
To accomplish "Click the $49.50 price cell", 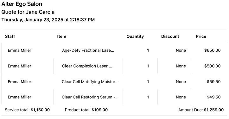I will 214,97.
